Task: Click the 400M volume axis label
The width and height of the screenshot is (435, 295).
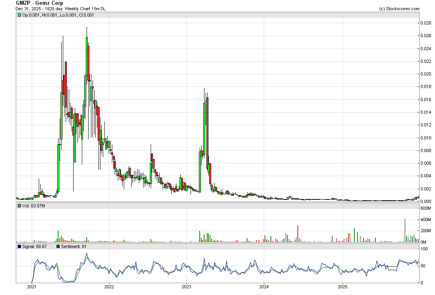Action: pos(426,220)
